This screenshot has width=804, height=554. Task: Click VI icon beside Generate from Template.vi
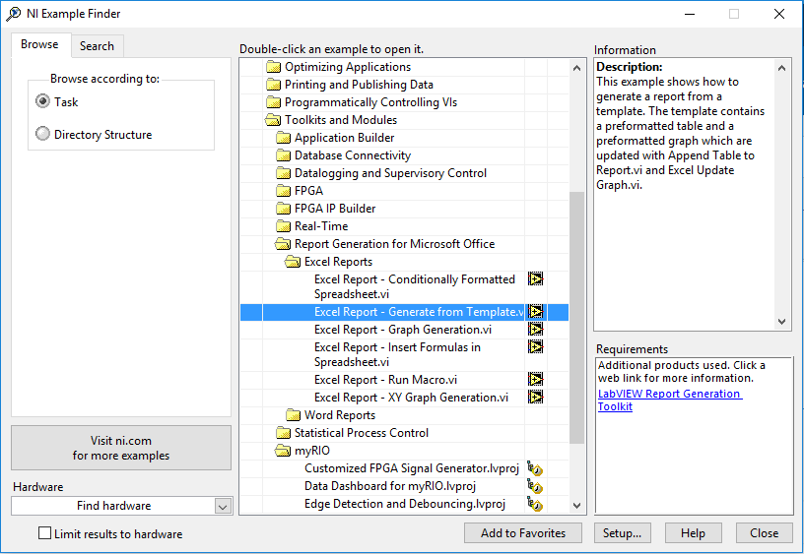(535, 312)
